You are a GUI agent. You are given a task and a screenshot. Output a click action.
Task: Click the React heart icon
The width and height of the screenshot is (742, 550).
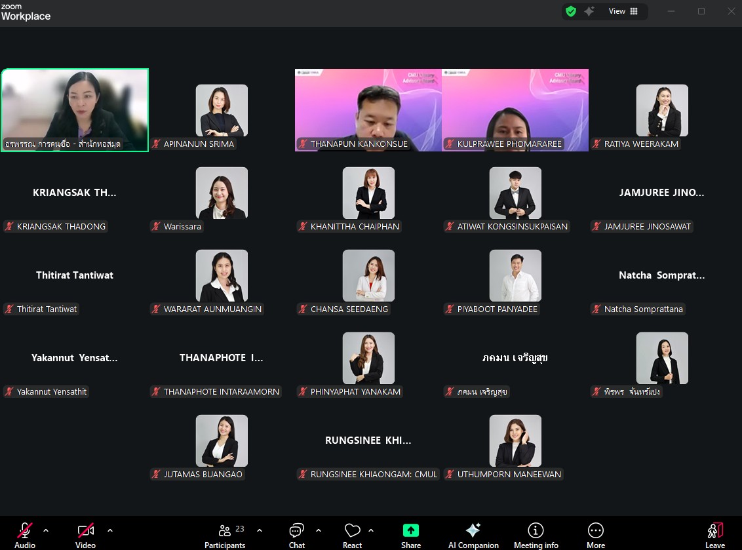pos(352,531)
